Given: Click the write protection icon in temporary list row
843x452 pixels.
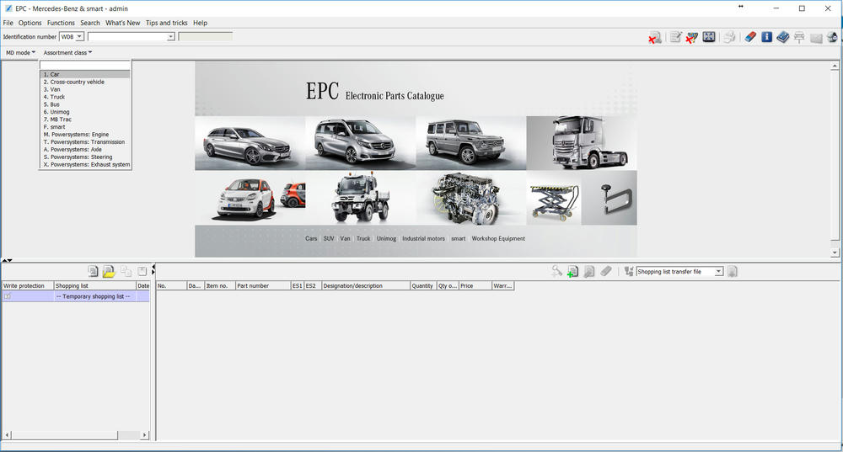Looking at the screenshot, I should tap(8, 296).
